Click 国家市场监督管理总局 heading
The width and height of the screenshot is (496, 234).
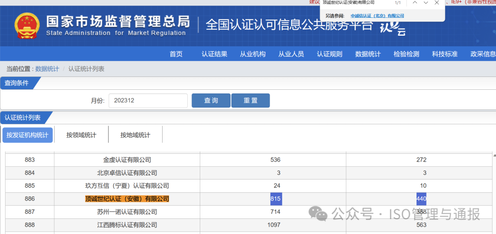[x=118, y=22]
